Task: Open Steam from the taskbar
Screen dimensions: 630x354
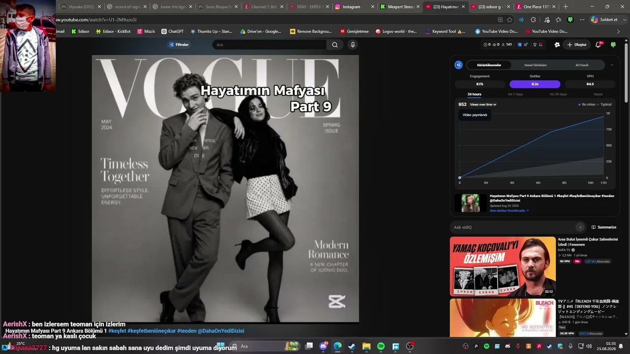Action: [x=352, y=347]
